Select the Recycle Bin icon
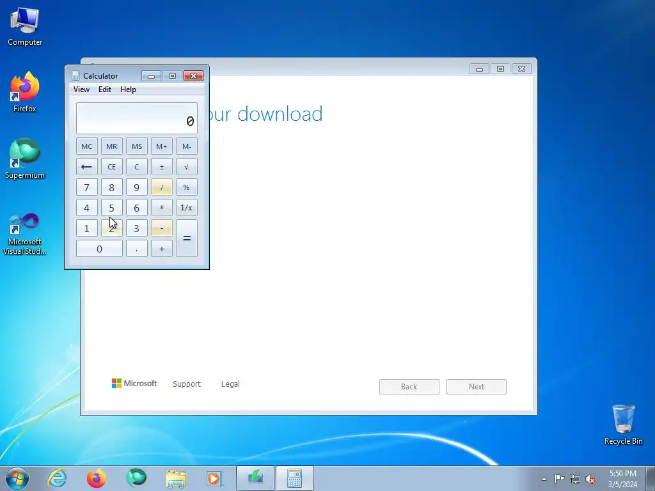This screenshot has width=655, height=491. 623,425
